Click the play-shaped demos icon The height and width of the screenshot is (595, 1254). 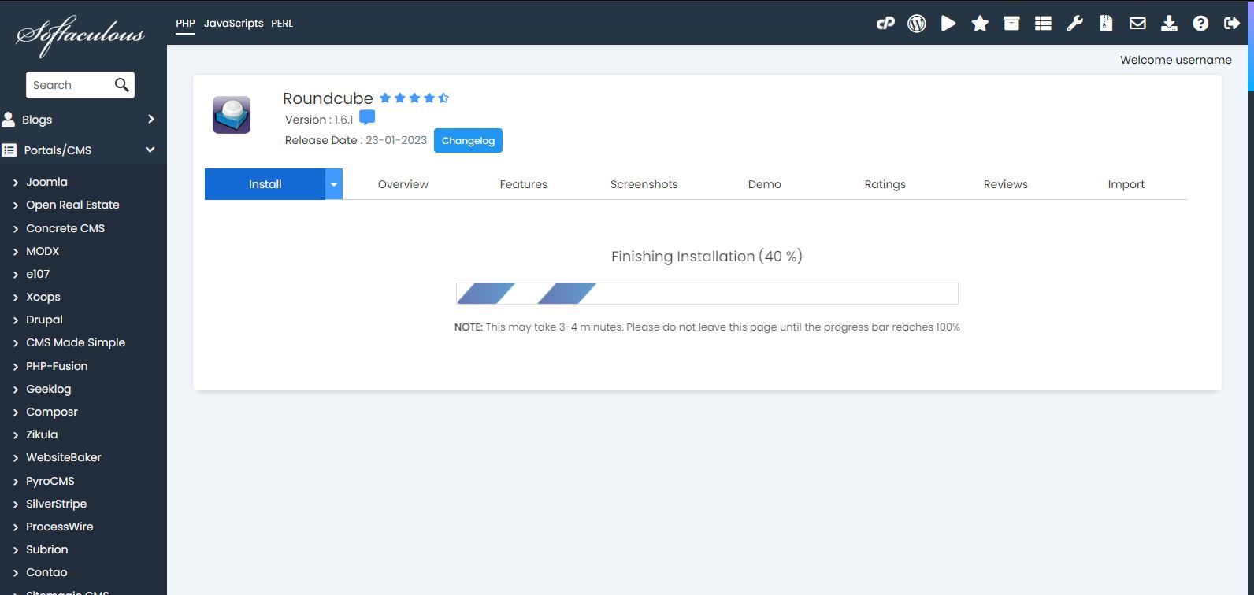tap(948, 24)
